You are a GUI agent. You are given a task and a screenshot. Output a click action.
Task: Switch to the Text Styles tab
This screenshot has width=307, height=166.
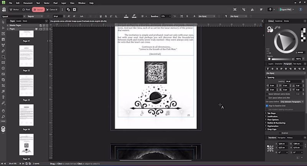pyautogui.click(x=297, y=64)
